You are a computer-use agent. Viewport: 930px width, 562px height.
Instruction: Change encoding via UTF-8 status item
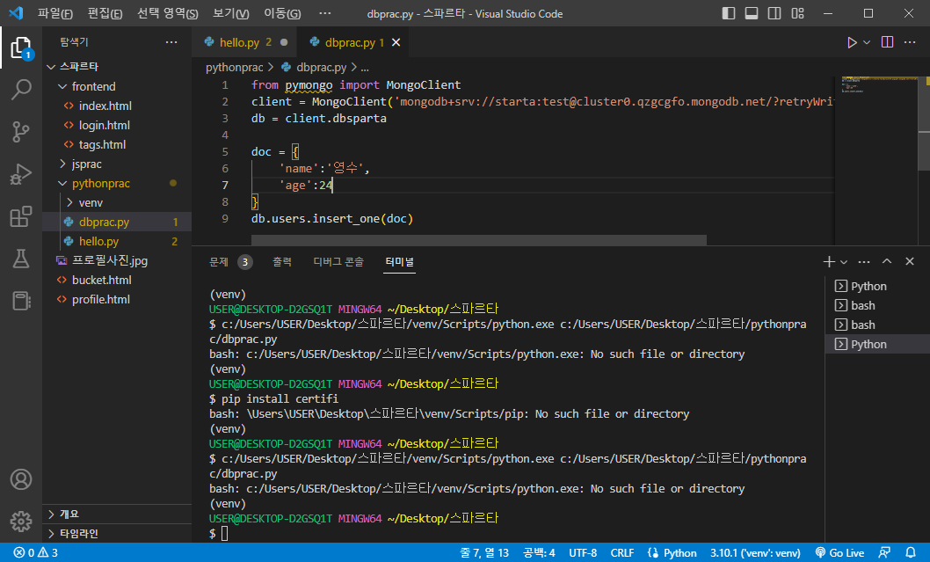pos(583,552)
